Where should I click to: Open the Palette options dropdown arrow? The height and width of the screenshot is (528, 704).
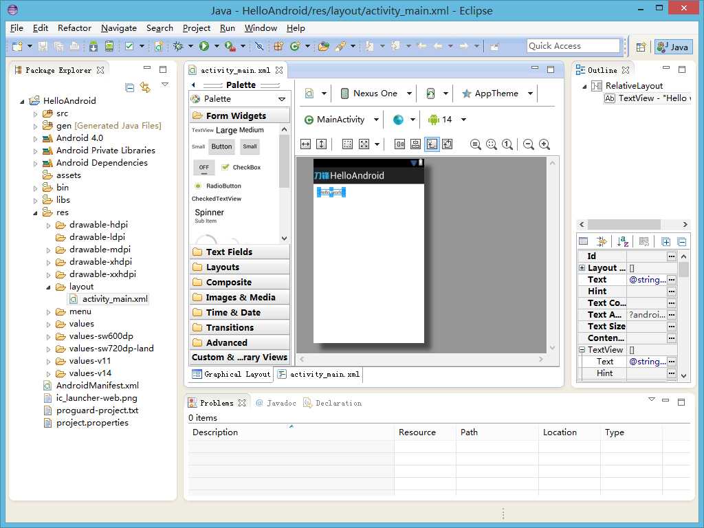tap(282, 99)
